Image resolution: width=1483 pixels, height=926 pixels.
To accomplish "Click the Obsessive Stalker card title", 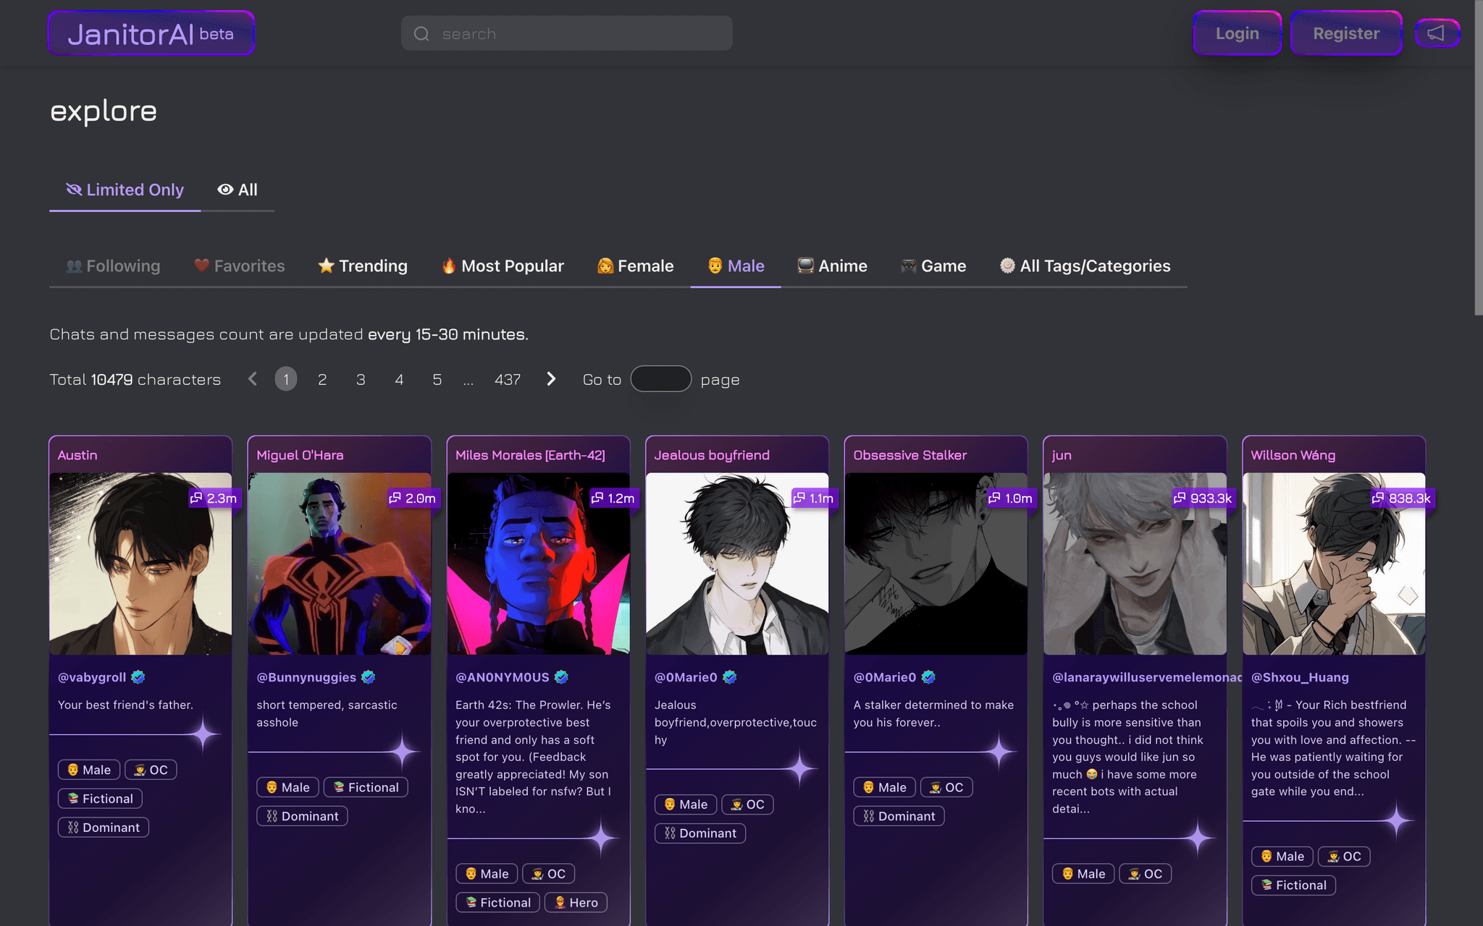I will (910, 455).
